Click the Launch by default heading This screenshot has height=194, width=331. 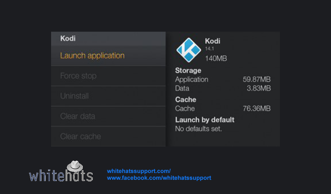(205, 120)
